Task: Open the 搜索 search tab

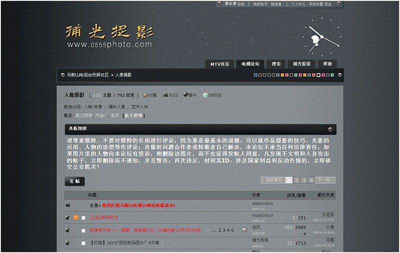Action: pyautogui.click(x=276, y=64)
